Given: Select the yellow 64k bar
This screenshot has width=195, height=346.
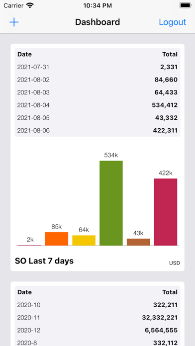Looking at the screenshot, I should coord(84,240).
